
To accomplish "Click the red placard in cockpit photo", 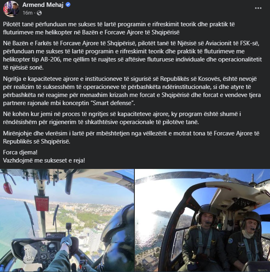I will (42, 203).
